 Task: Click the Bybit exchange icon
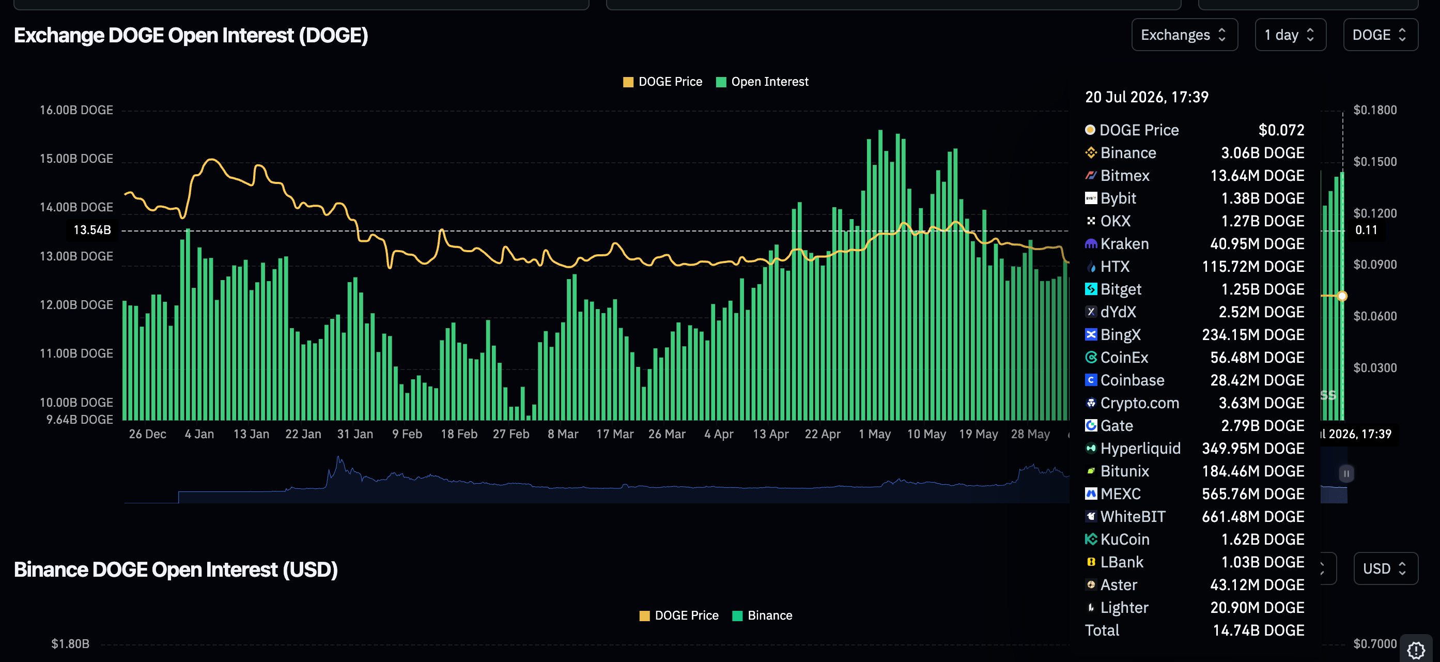[x=1091, y=198]
